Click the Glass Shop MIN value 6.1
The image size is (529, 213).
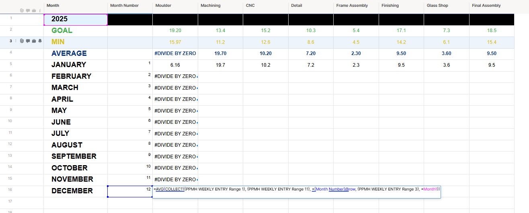pos(447,42)
